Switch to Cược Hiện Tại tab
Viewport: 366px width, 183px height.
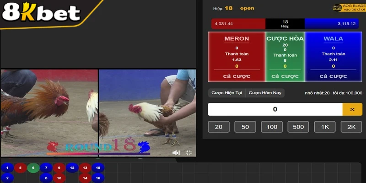pyautogui.click(x=226, y=93)
